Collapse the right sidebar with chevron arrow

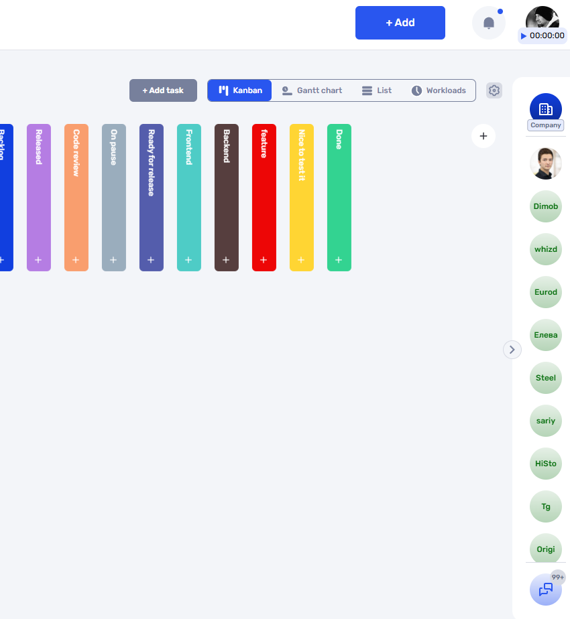click(x=512, y=350)
